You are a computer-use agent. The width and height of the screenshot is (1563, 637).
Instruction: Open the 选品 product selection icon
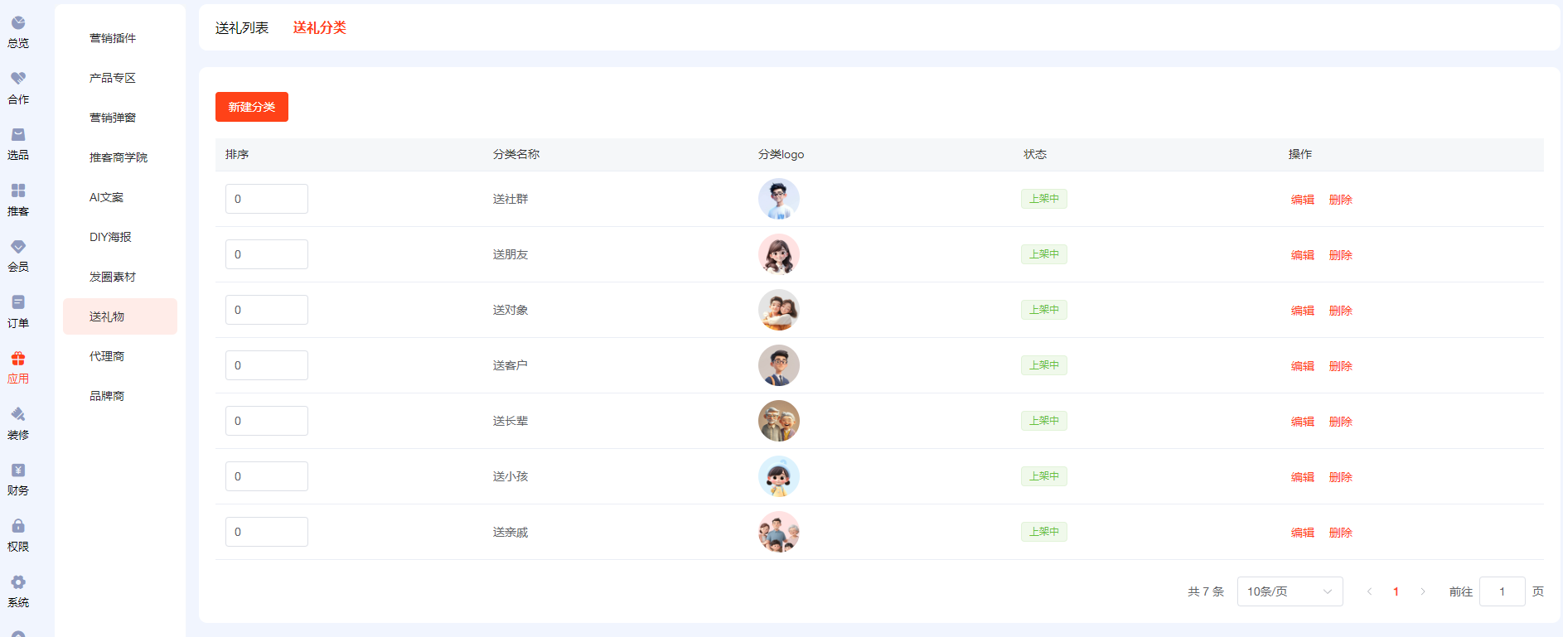point(18,135)
